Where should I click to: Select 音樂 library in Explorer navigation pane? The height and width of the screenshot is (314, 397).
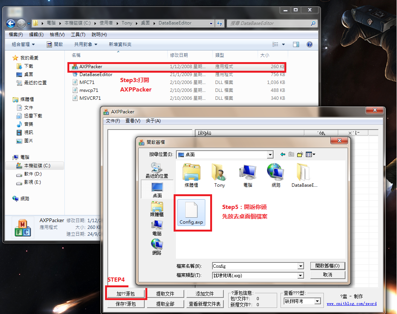point(25,124)
